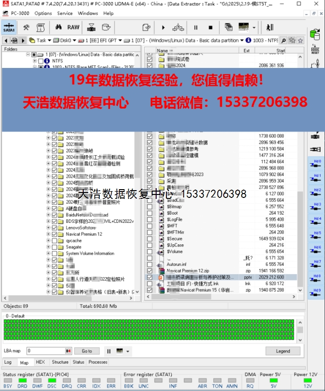Click the SATA1 port icon in toolbar
The image size is (325, 391).
(x=9, y=27)
